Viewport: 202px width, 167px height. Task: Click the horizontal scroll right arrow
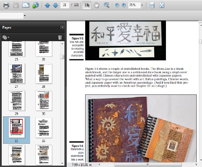[x=196, y=165]
